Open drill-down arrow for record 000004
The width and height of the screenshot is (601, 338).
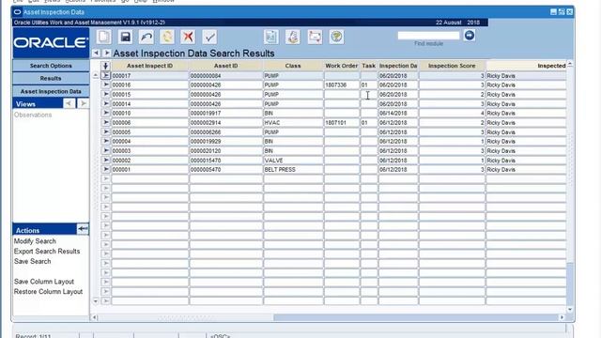(x=106, y=141)
